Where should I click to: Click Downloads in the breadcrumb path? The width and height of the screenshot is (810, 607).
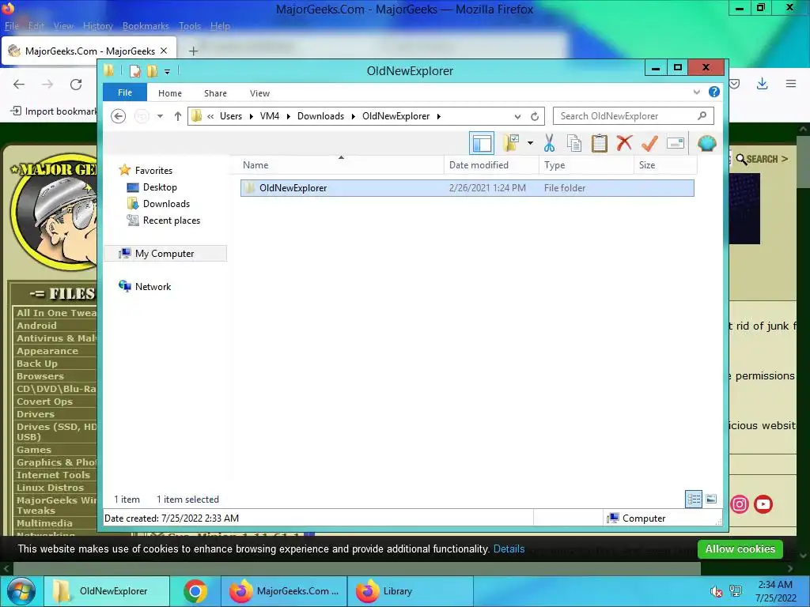320,116
